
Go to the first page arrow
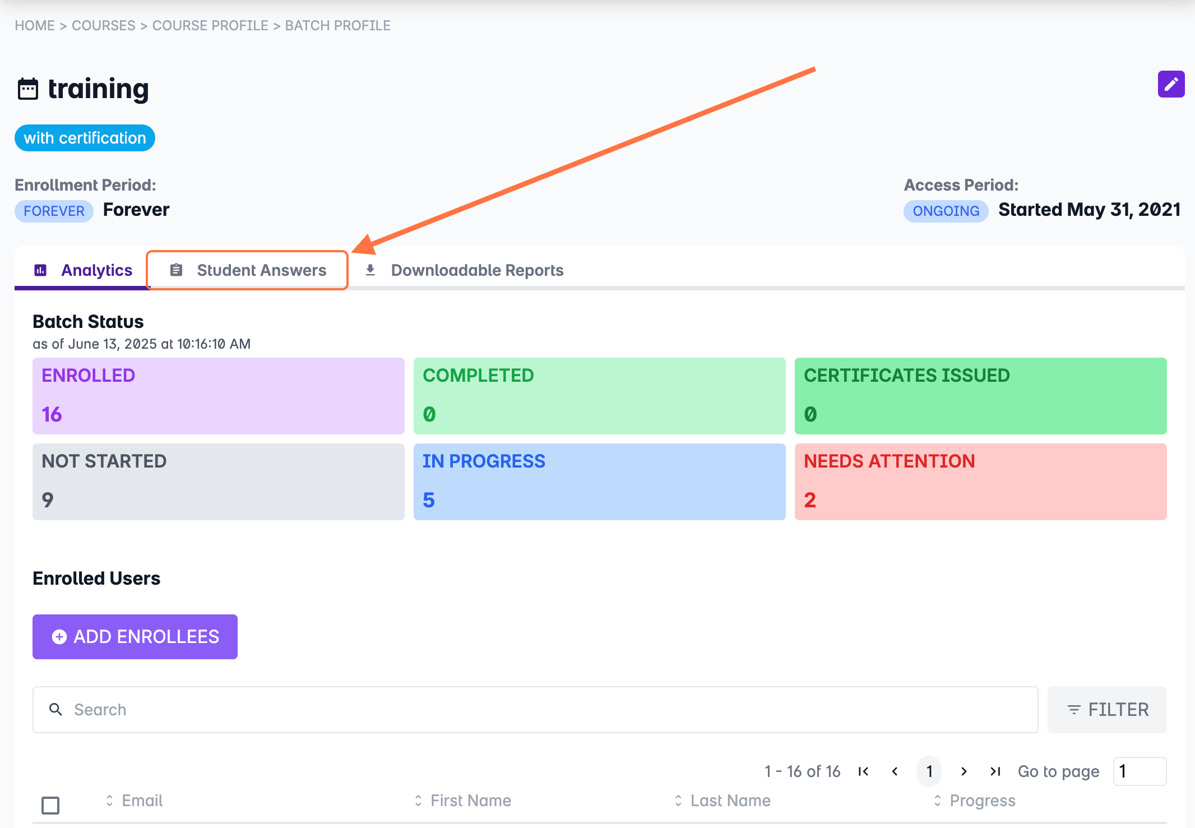863,771
